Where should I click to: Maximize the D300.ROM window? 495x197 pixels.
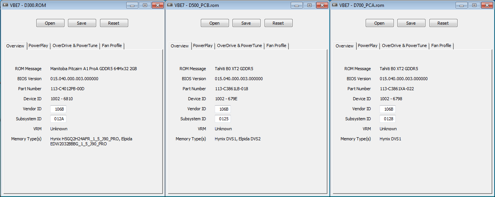(x=145, y=5)
